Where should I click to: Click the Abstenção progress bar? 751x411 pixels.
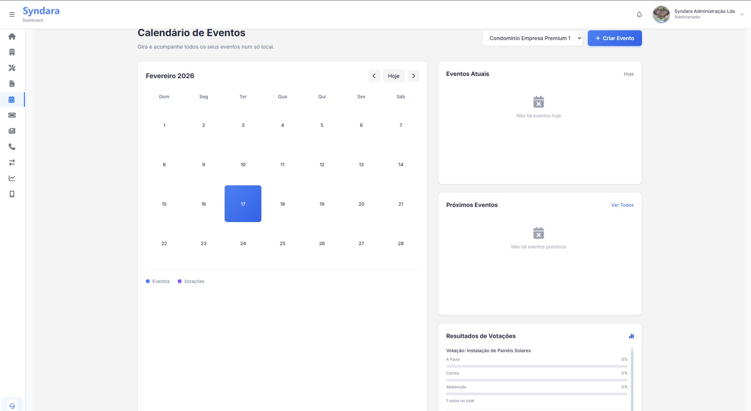(537, 393)
